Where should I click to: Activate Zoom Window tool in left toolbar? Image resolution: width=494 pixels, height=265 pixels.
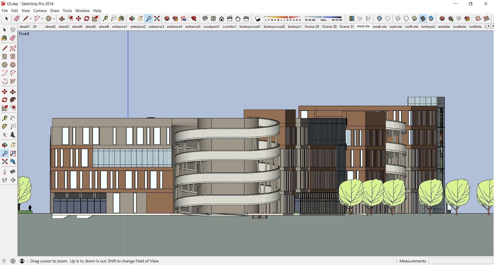coord(13,153)
